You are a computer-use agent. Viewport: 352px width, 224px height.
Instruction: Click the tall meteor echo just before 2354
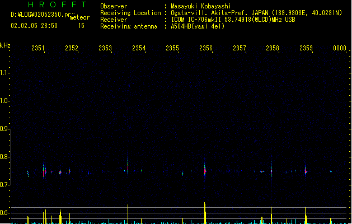[x=128, y=164]
